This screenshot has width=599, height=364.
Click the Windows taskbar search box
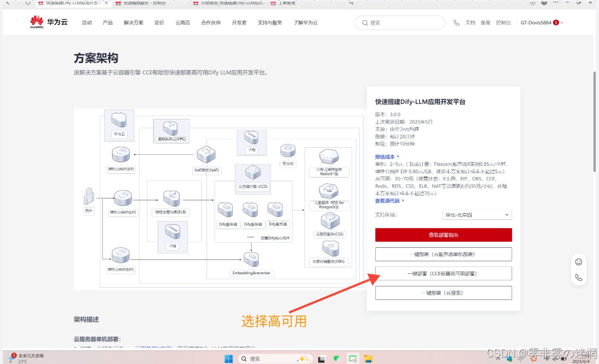click(x=275, y=359)
